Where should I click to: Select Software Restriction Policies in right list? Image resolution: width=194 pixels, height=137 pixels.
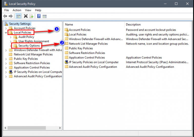pos(87,53)
